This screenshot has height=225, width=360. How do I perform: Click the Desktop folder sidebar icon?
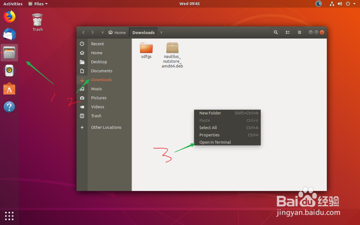coord(82,62)
